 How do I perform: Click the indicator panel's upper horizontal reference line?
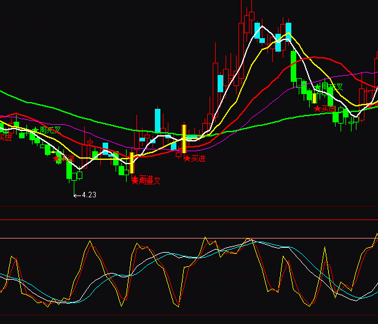pos(189,238)
